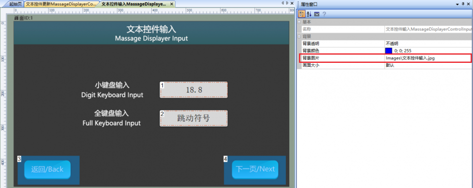Select the full keyboard field showing 跳动符号
The height and width of the screenshot is (188, 473).
pos(194,119)
